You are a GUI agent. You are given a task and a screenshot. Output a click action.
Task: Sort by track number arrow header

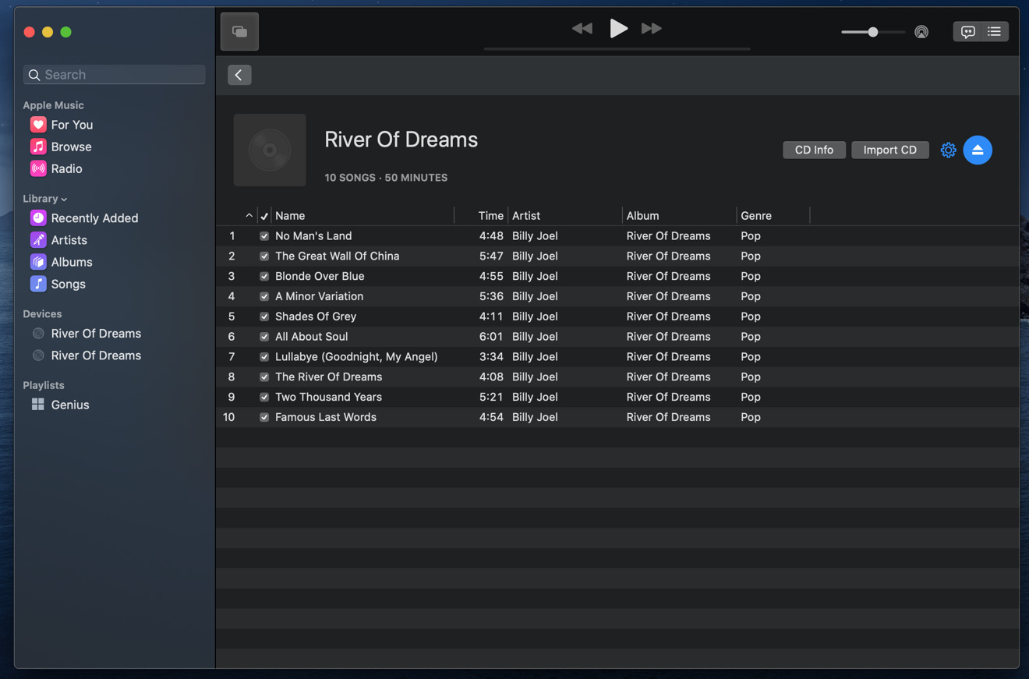(249, 216)
